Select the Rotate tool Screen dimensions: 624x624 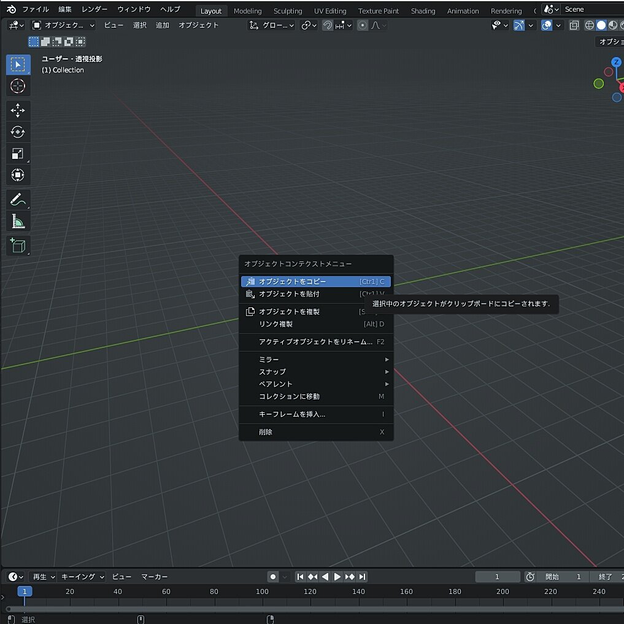coord(18,132)
